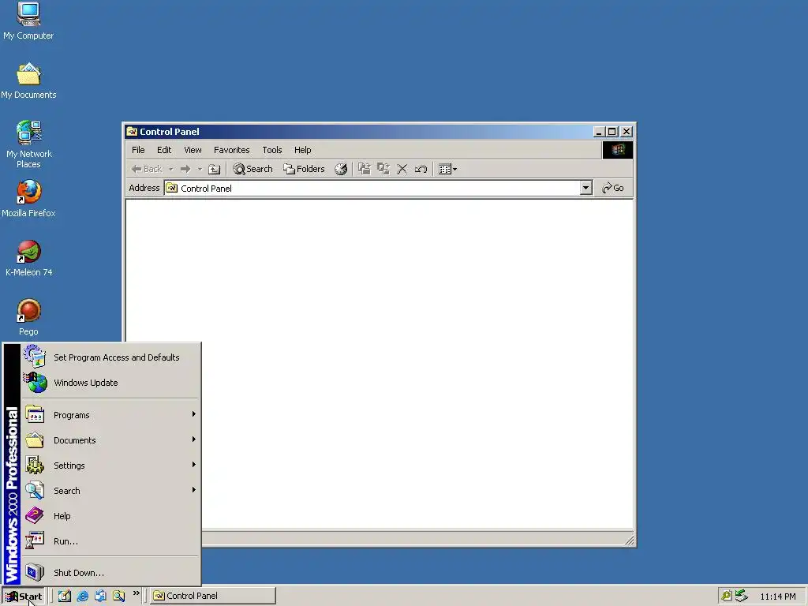Choose Run... from Start menu
This screenshot has height=606, width=808.
tap(110, 541)
